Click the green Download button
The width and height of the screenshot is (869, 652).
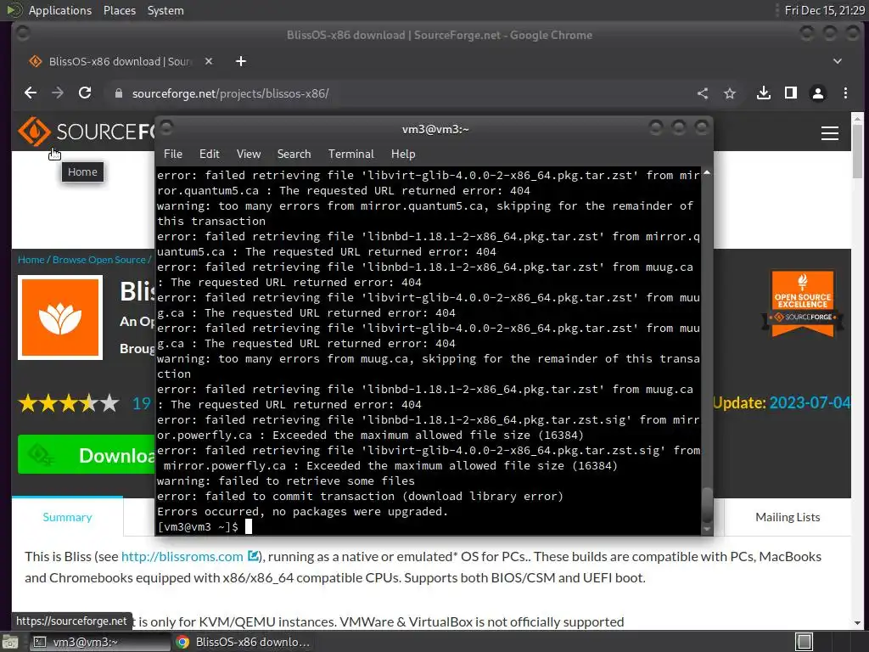click(87, 455)
